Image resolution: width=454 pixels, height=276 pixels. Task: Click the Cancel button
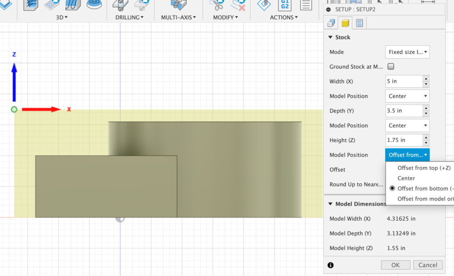click(x=428, y=265)
